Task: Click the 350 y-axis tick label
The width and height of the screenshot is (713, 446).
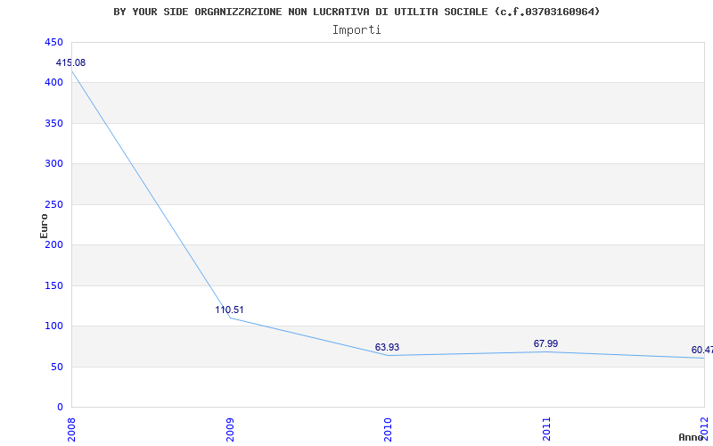Action: point(53,123)
